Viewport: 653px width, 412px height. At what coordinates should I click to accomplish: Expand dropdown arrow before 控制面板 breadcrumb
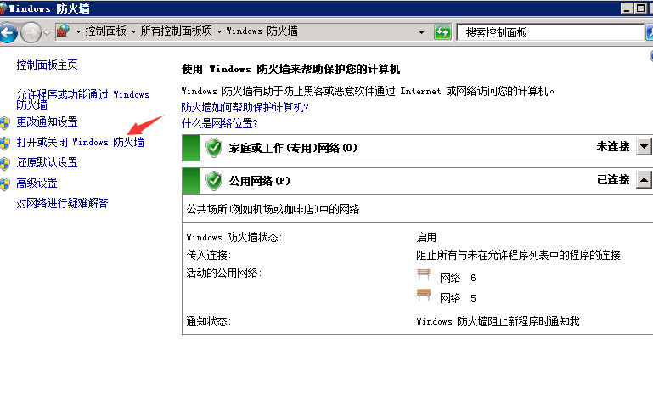[x=78, y=31]
